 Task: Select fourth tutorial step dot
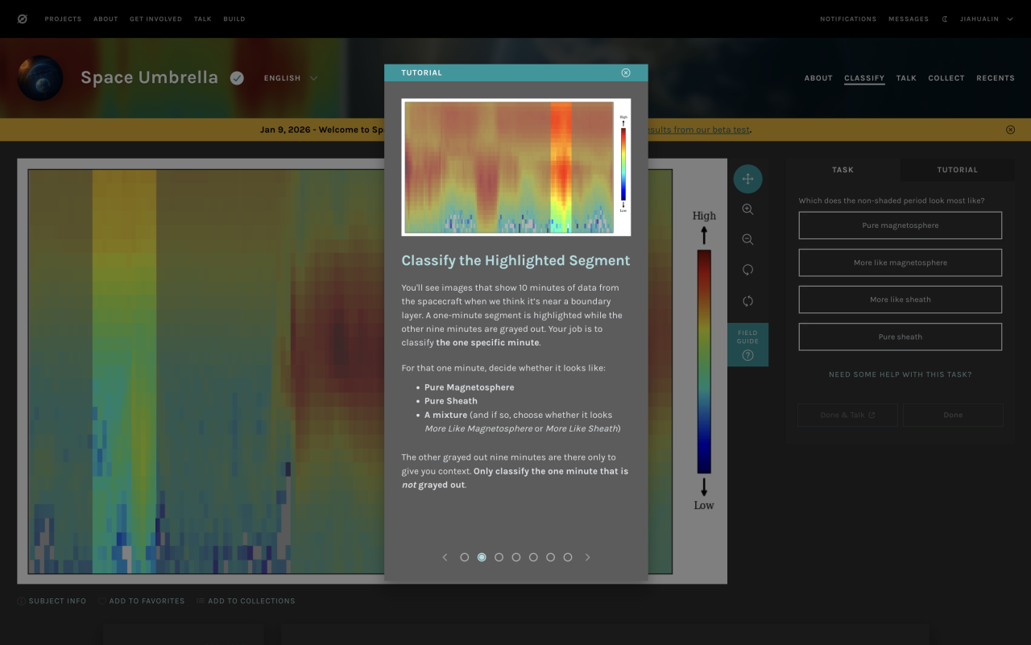point(516,557)
